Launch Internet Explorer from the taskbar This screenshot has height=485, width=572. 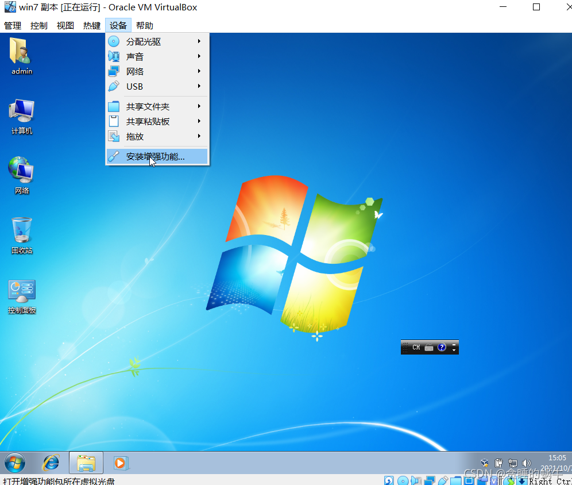tap(51, 463)
